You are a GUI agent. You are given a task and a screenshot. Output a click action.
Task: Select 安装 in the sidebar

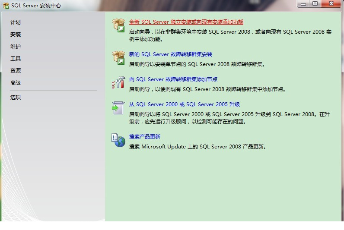pos(16,35)
